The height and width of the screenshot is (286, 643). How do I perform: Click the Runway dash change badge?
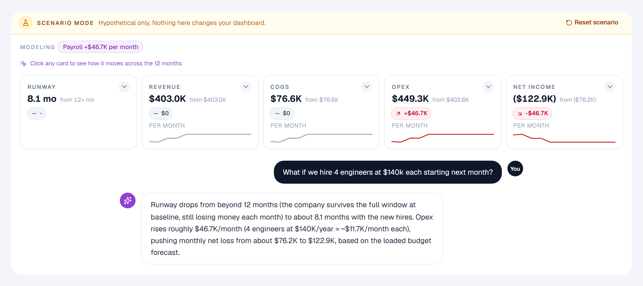pos(36,113)
